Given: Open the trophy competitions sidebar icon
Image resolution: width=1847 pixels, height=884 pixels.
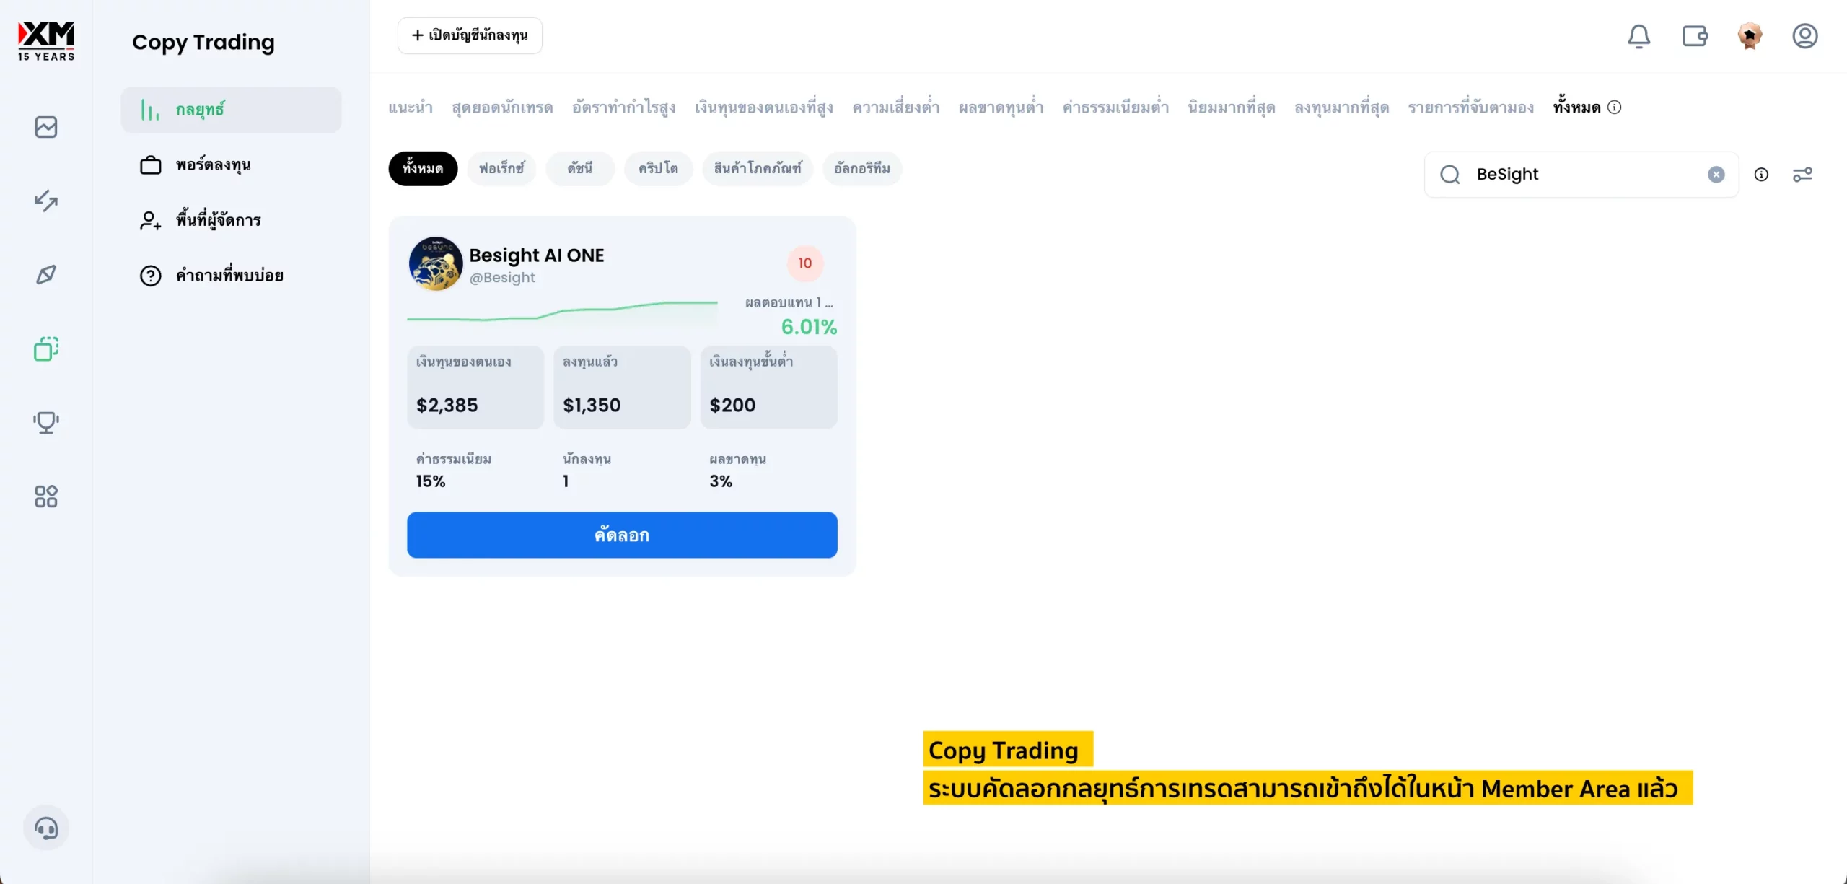Looking at the screenshot, I should click(46, 422).
